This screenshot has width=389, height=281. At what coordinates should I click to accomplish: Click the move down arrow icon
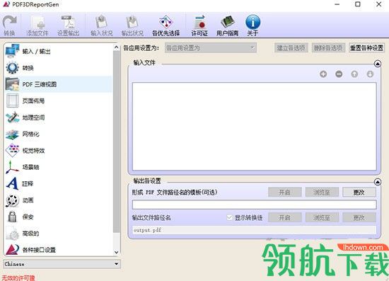(x=370, y=74)
